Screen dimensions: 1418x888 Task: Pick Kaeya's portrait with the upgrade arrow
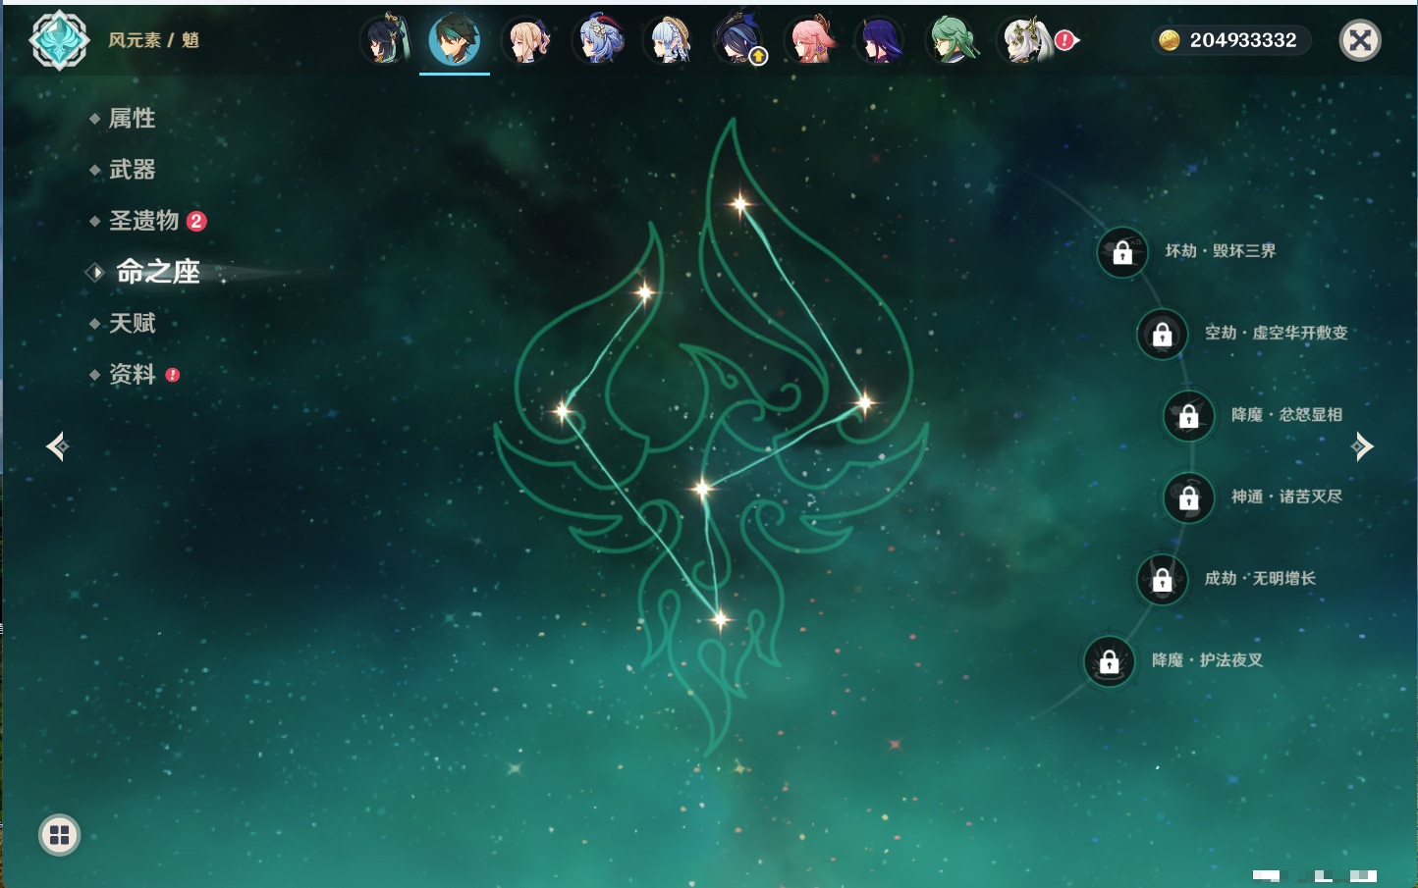point(739,41)
